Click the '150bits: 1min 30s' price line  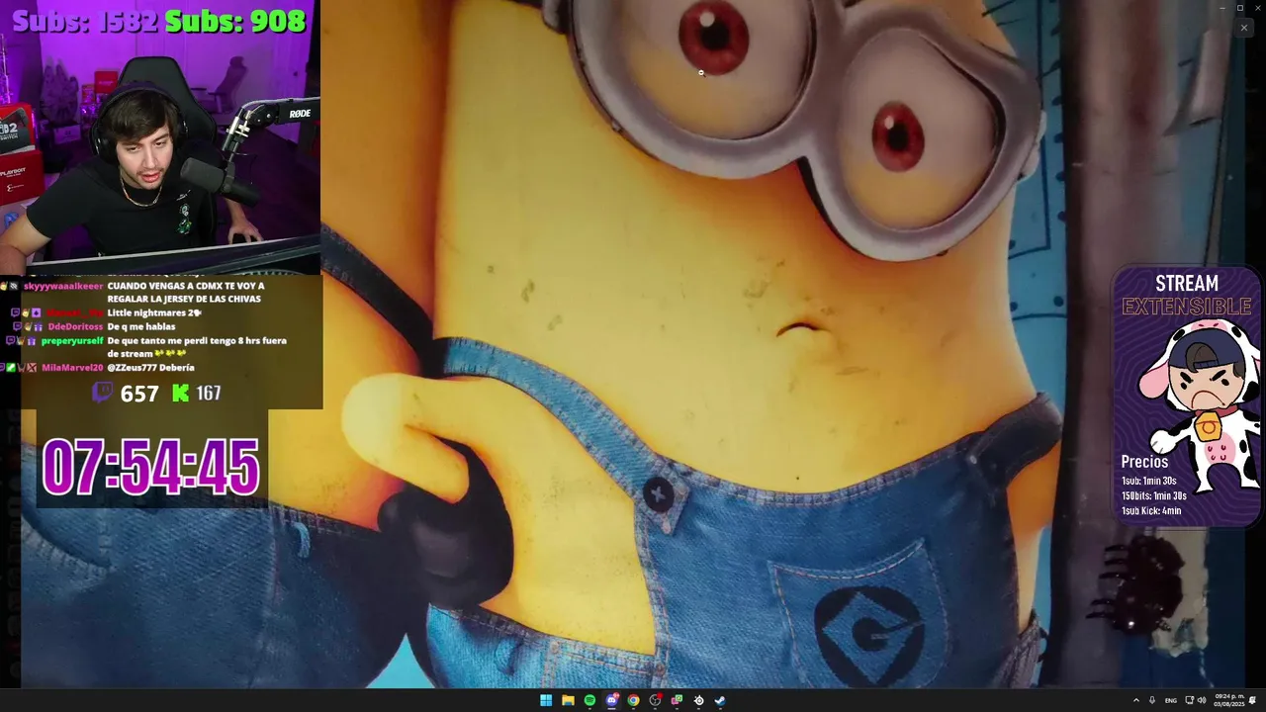click(x=1154, y=495)
